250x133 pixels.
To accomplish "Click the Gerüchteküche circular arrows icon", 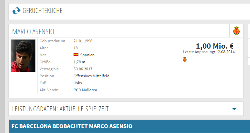I will pos(16,11).
